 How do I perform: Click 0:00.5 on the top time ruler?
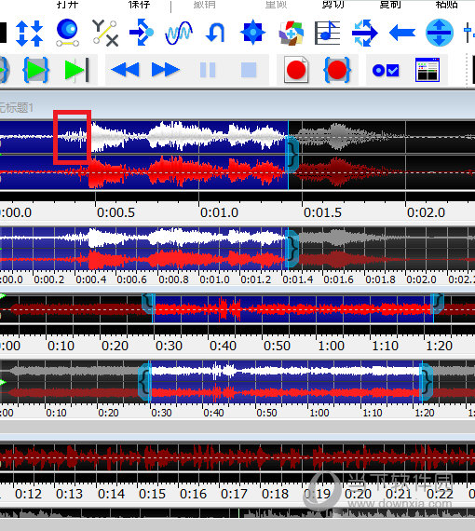(x=115, y=212)
